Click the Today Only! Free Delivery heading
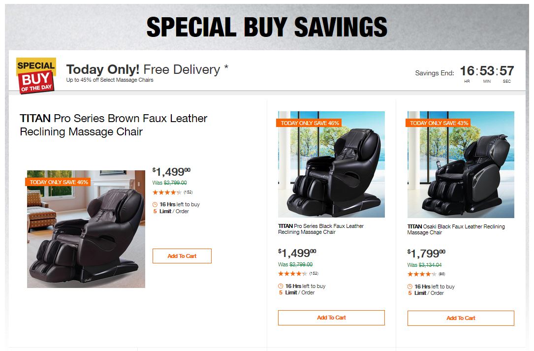This screenshot has height=351, width=534. click(x=147, y=69)
